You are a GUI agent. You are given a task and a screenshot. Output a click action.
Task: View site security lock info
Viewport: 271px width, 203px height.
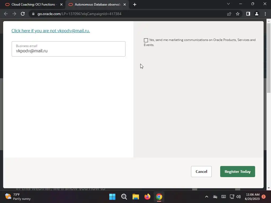pos(33,14)
